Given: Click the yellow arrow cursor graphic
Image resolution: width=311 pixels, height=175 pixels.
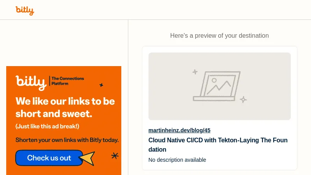Looking at the screenshot, I should coord(87,157).
